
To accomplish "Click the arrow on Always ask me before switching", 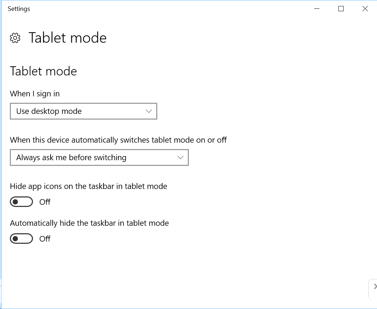I will pos(181,157).
